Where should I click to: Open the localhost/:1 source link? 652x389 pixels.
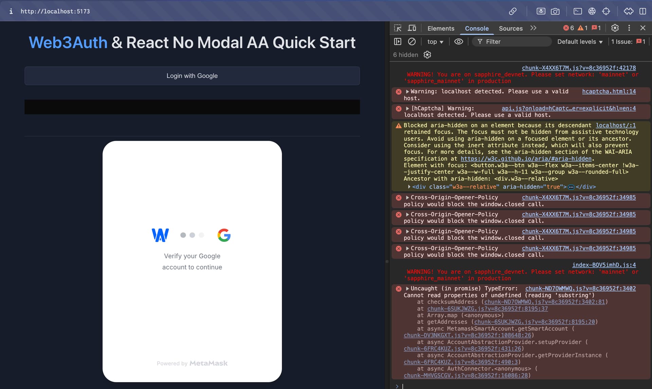616,125
